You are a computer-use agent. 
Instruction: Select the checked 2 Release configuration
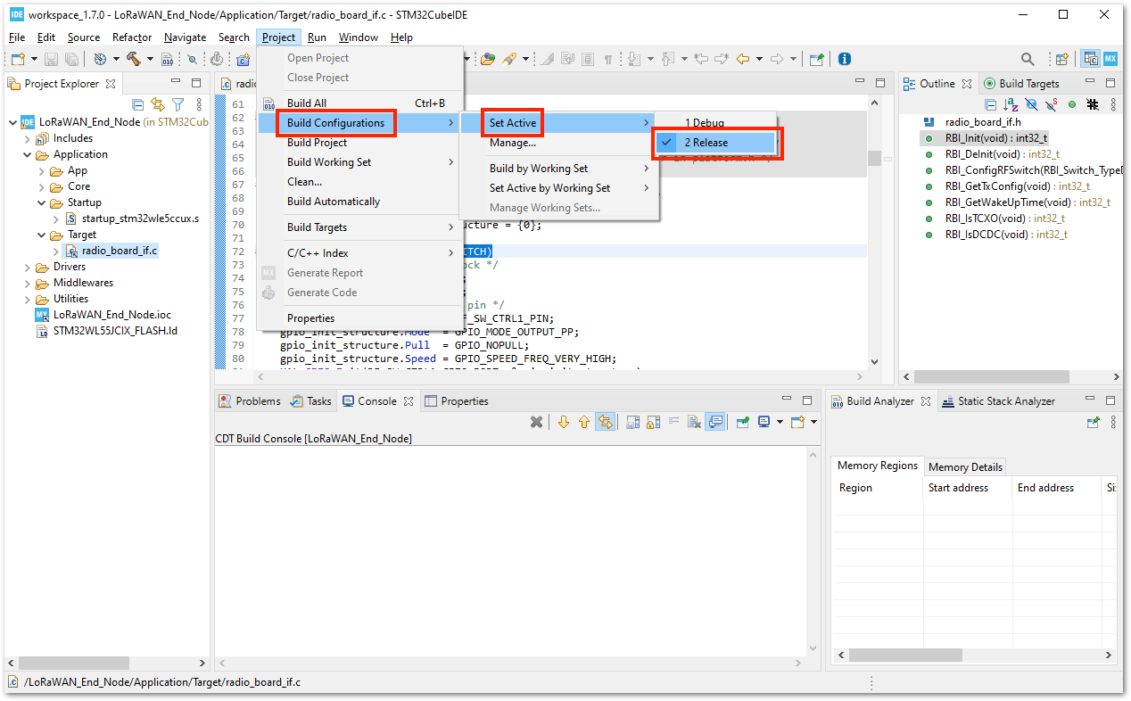click(717, 143)
